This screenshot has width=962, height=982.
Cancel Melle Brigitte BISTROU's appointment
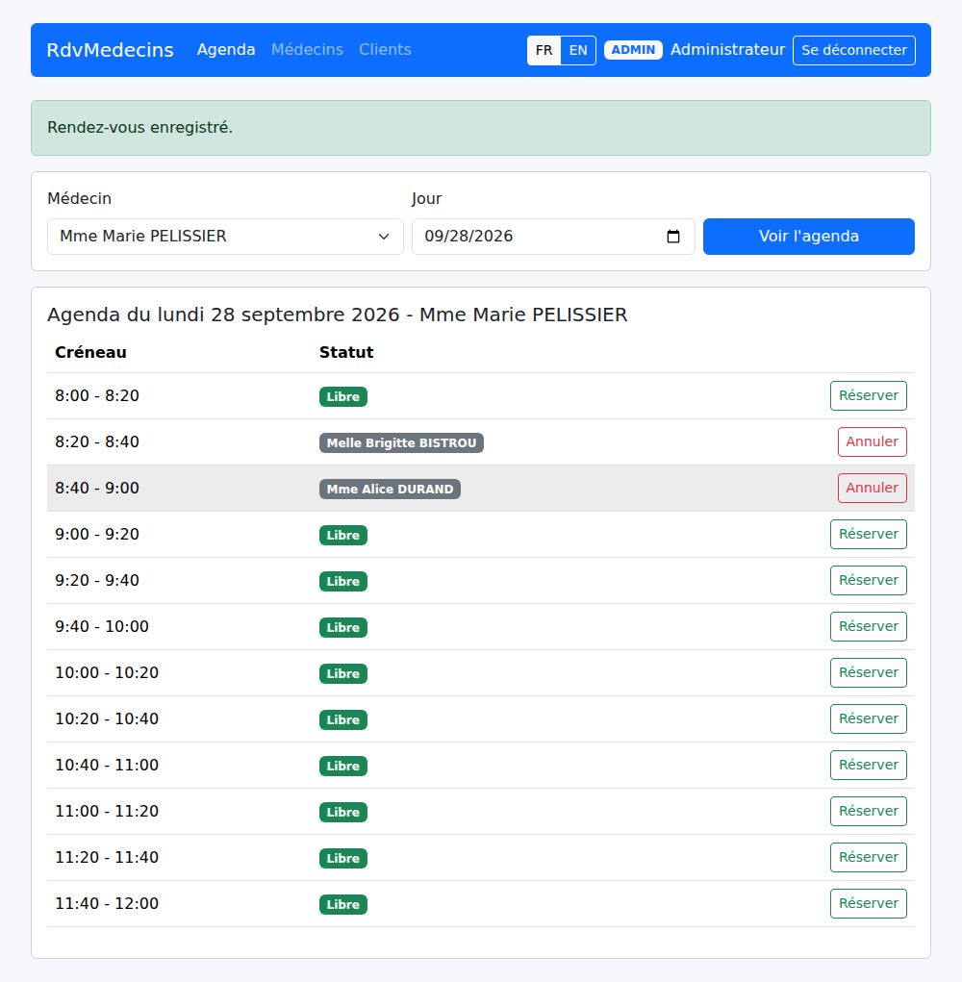[872, 442]
